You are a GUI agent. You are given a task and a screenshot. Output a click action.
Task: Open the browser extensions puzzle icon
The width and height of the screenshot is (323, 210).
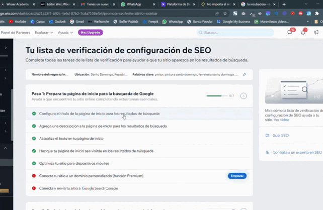coord(317,14)
